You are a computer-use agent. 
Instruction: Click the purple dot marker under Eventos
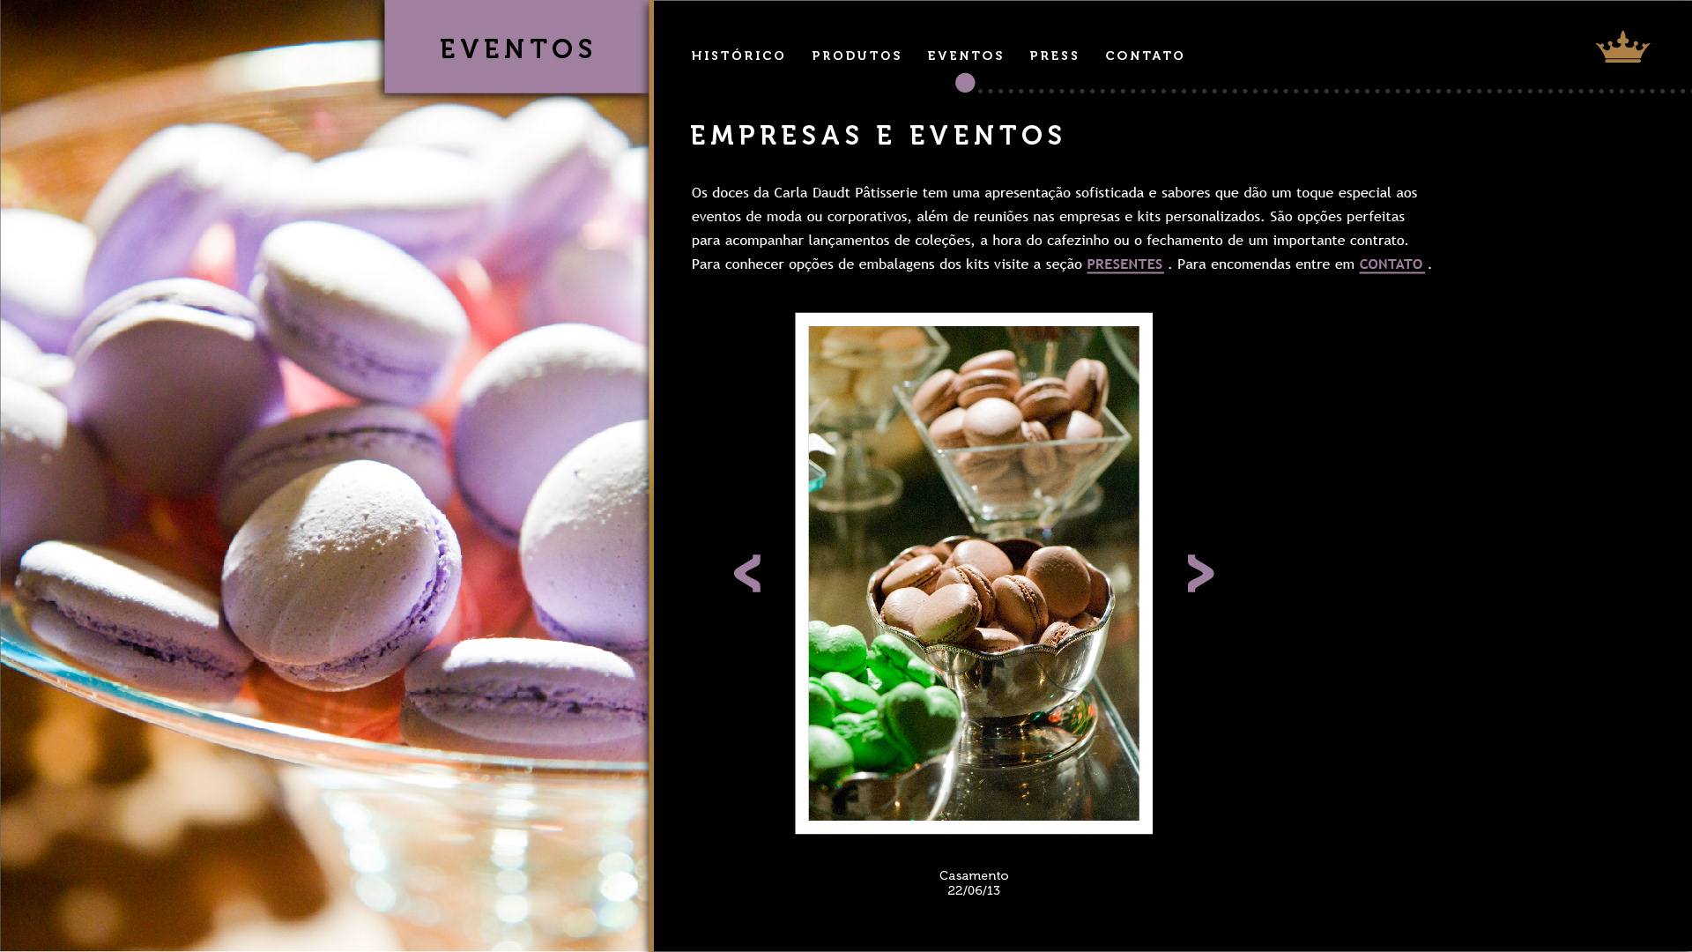965,83
